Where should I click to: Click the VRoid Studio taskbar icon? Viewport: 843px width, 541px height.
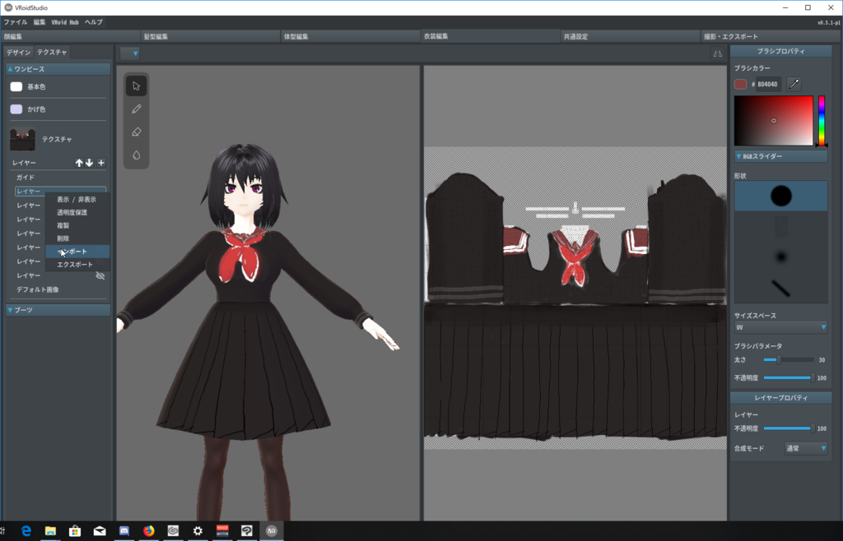click(x=272, y=531)
